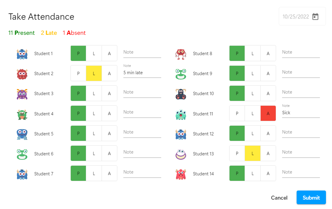Mark Student 2 as Present
332x209 pixels.
[x=78, y=74]
